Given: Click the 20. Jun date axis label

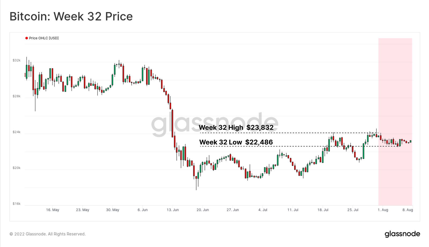Looking at the screenshot, I should 203,210.
